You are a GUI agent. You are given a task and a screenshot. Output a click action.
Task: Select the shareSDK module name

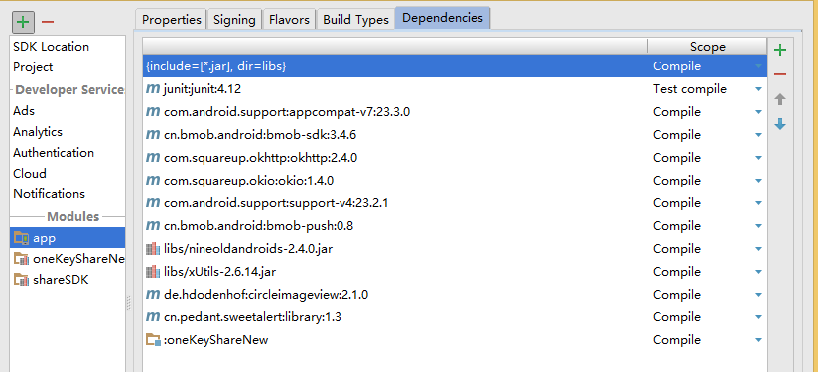61,280
